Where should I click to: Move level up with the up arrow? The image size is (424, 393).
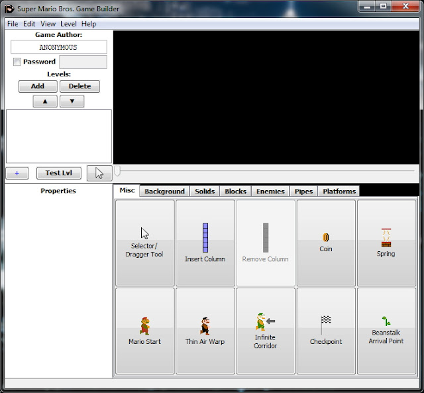(x=45, y=101)
